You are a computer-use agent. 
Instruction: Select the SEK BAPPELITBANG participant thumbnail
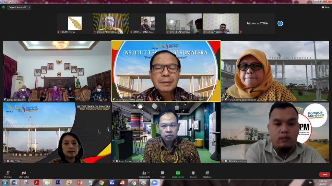coord(220,23)
